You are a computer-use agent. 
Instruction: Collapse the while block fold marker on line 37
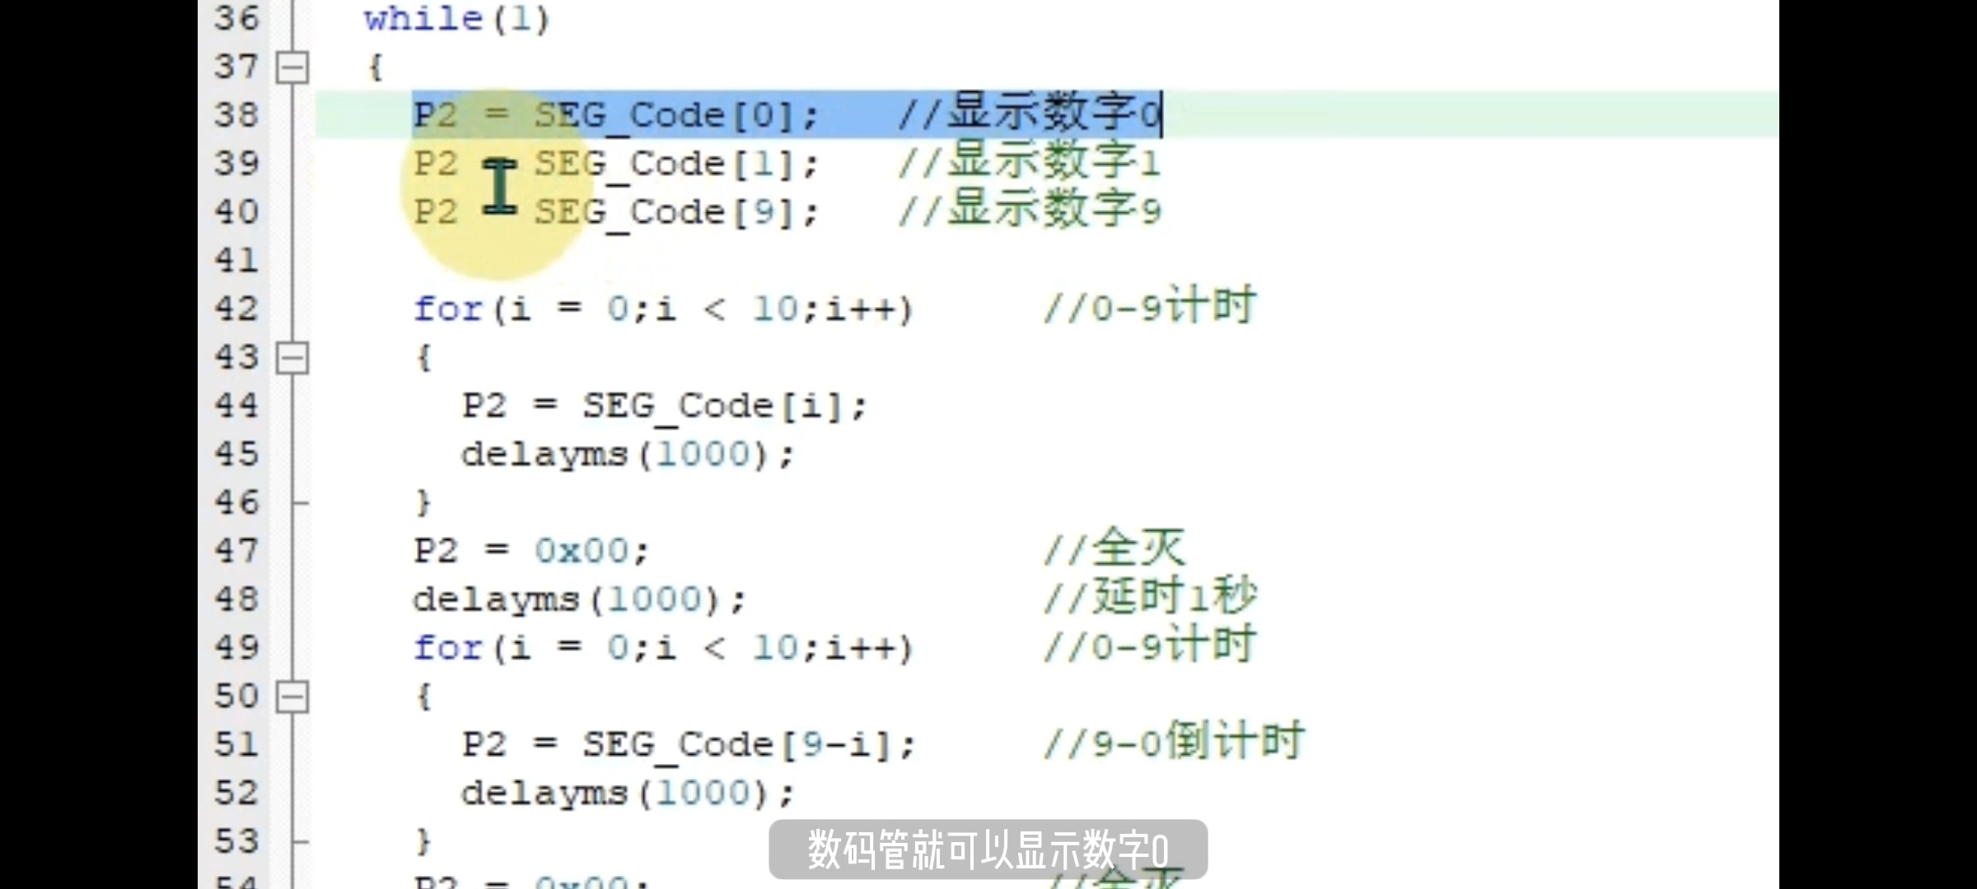292,67
